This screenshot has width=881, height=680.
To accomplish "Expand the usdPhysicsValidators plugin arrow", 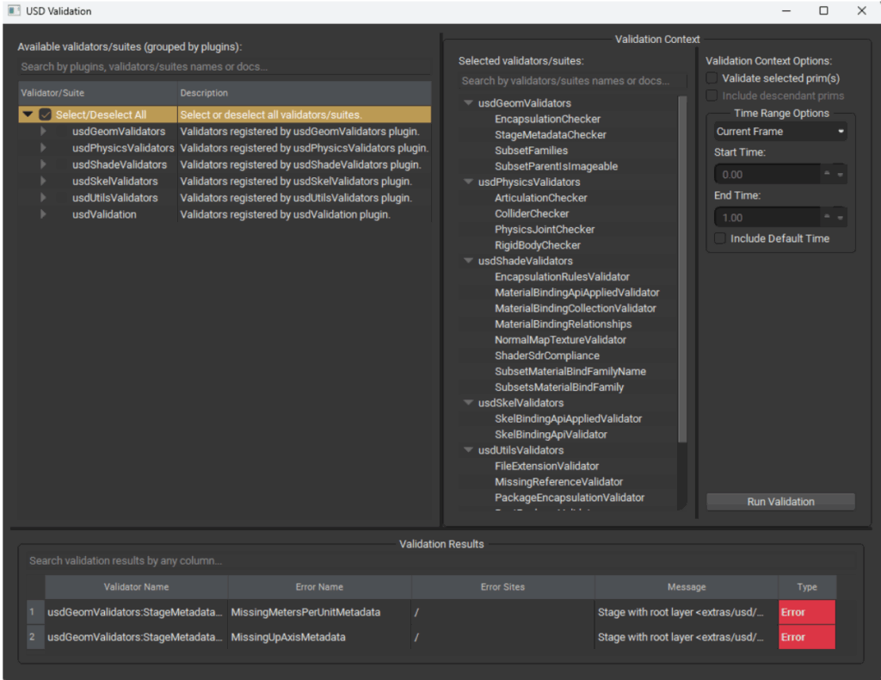I will click(43, 148).
